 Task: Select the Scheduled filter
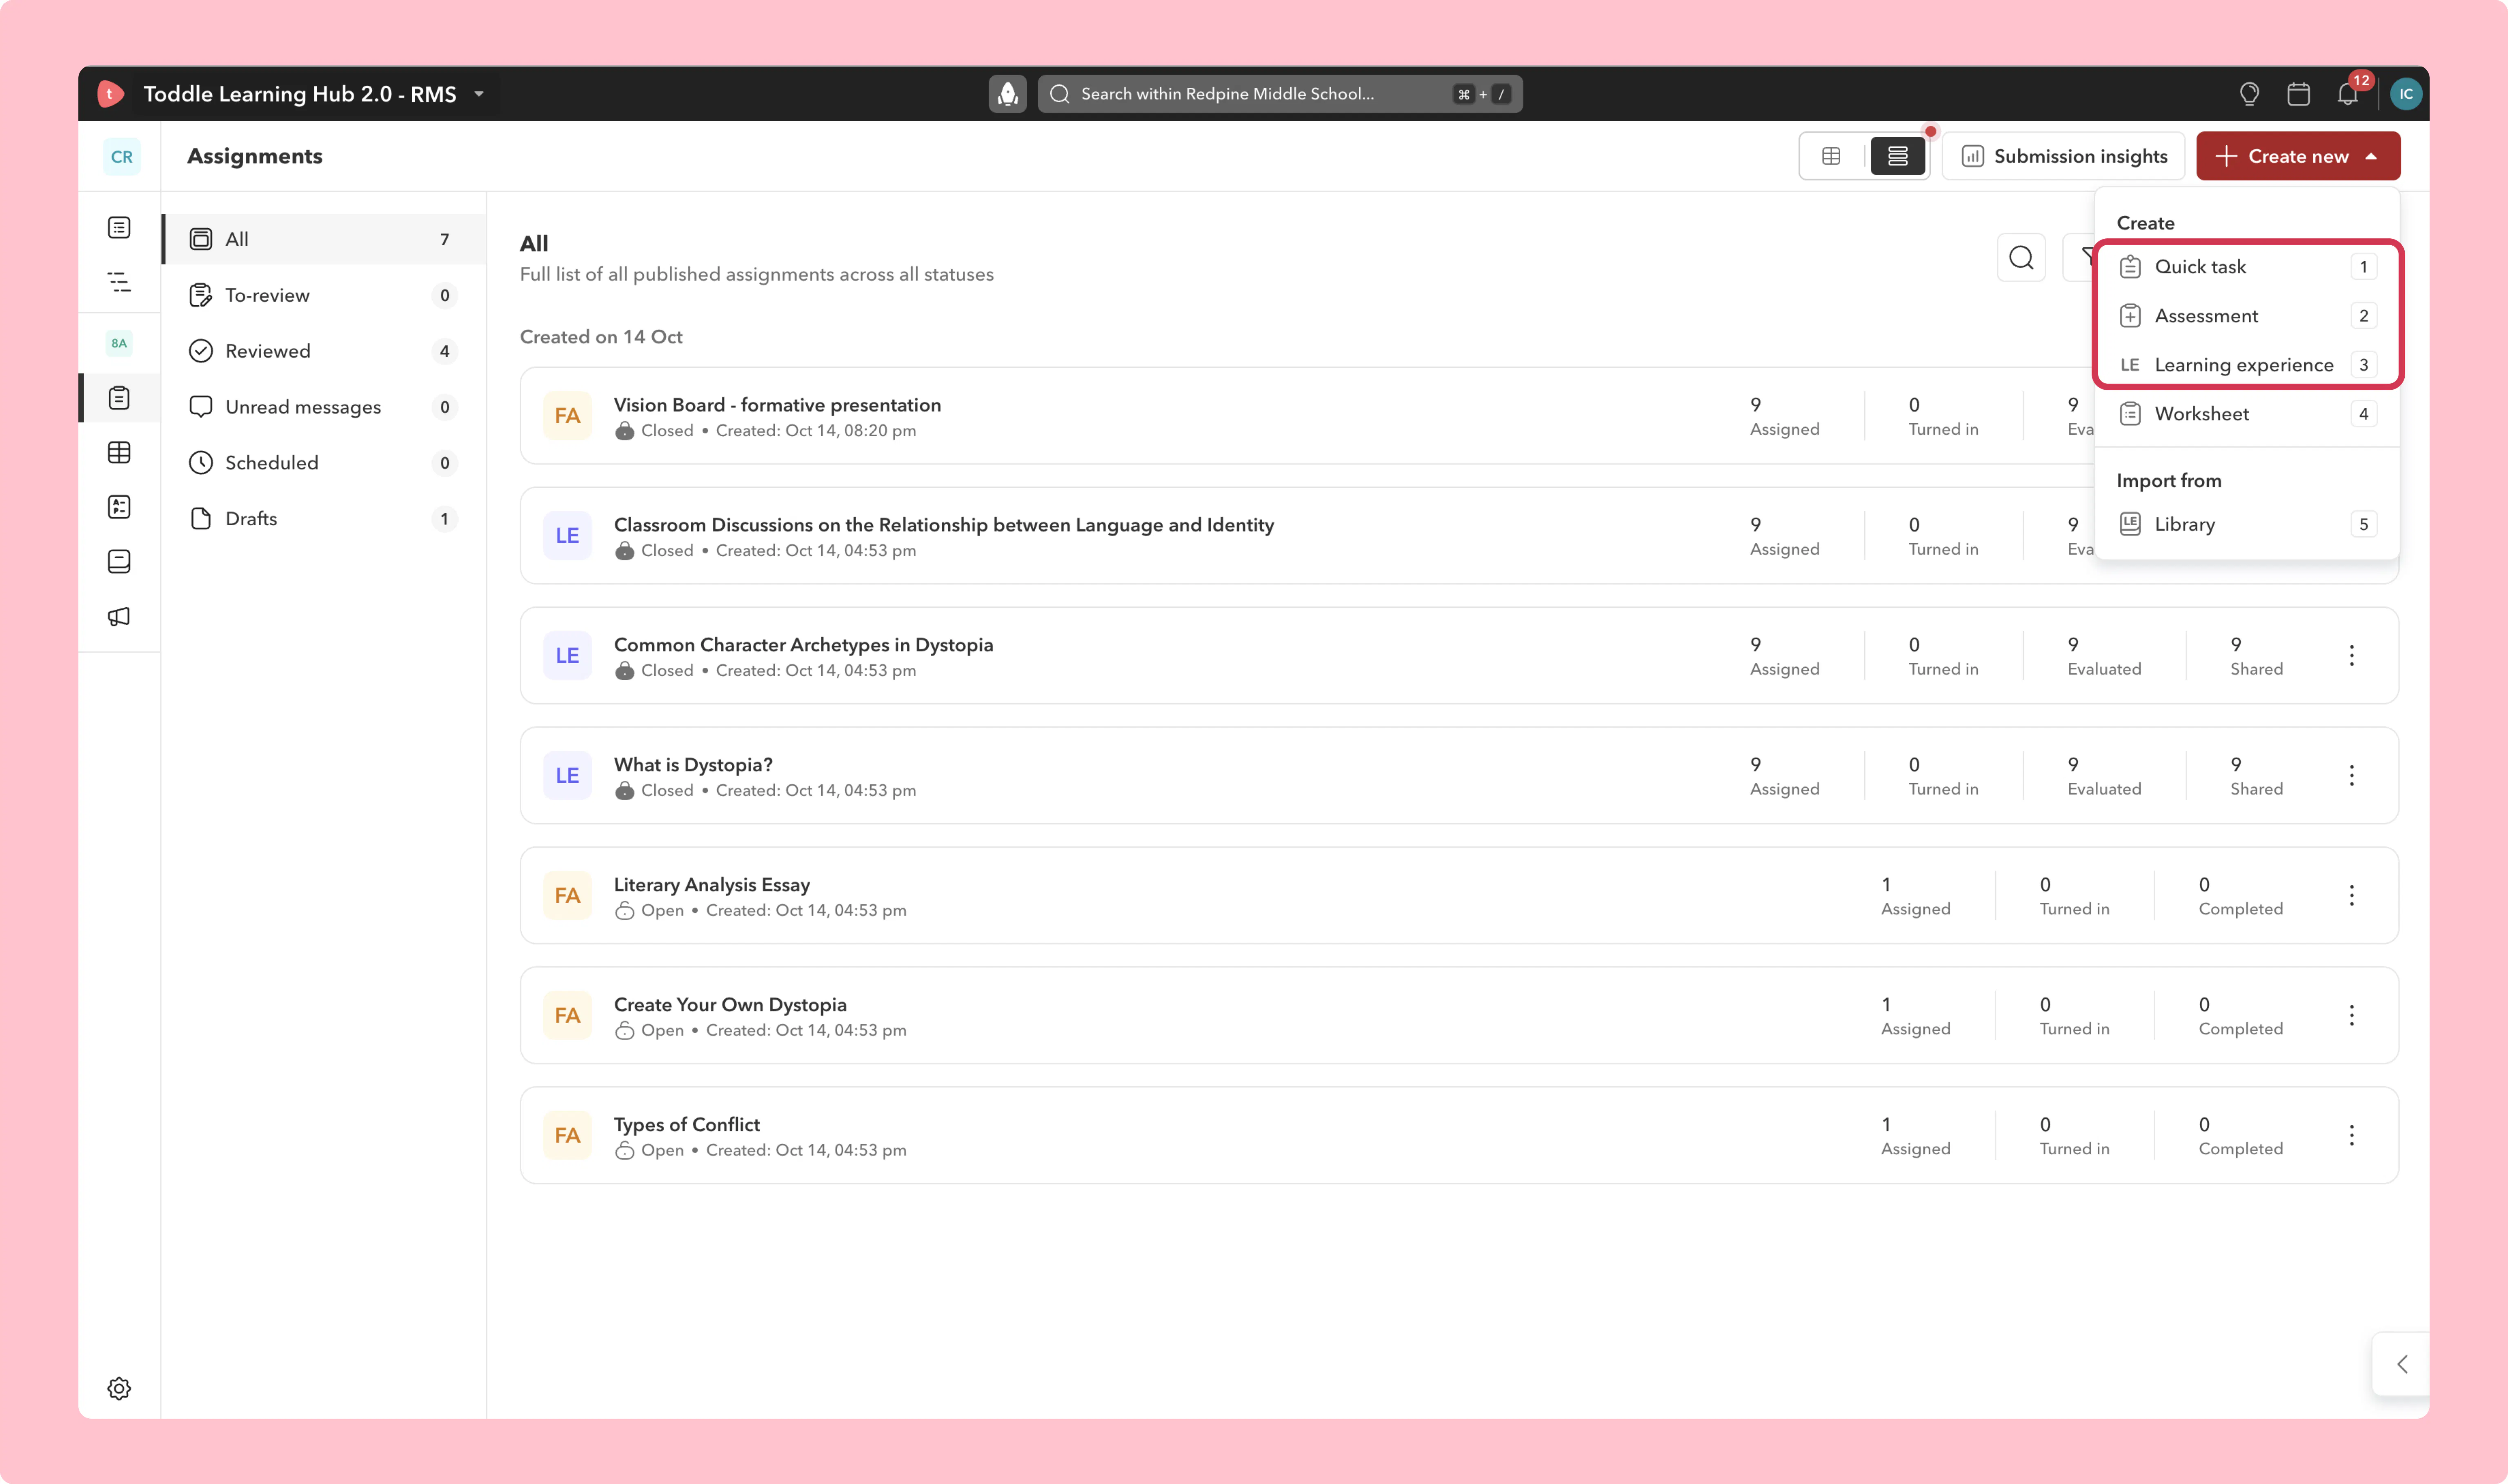[x=325, y=463]
